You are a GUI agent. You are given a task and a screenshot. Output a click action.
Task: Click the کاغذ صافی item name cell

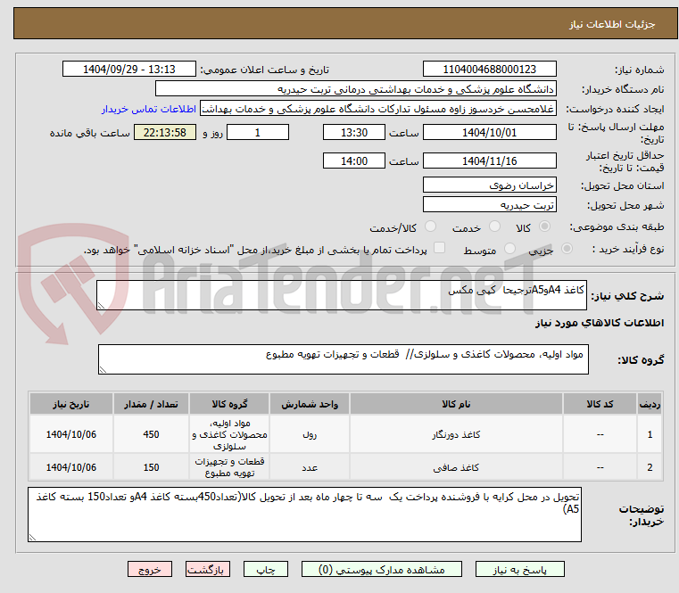tap(456, 467)
